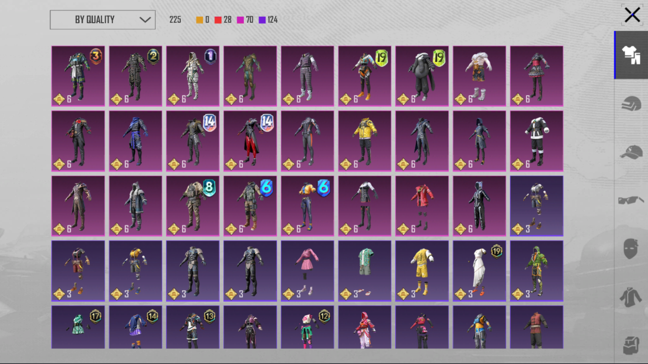Choose the blue jacket outfit with badge 14
Viewport: 648px width, 364px height.
coord(135,327)
